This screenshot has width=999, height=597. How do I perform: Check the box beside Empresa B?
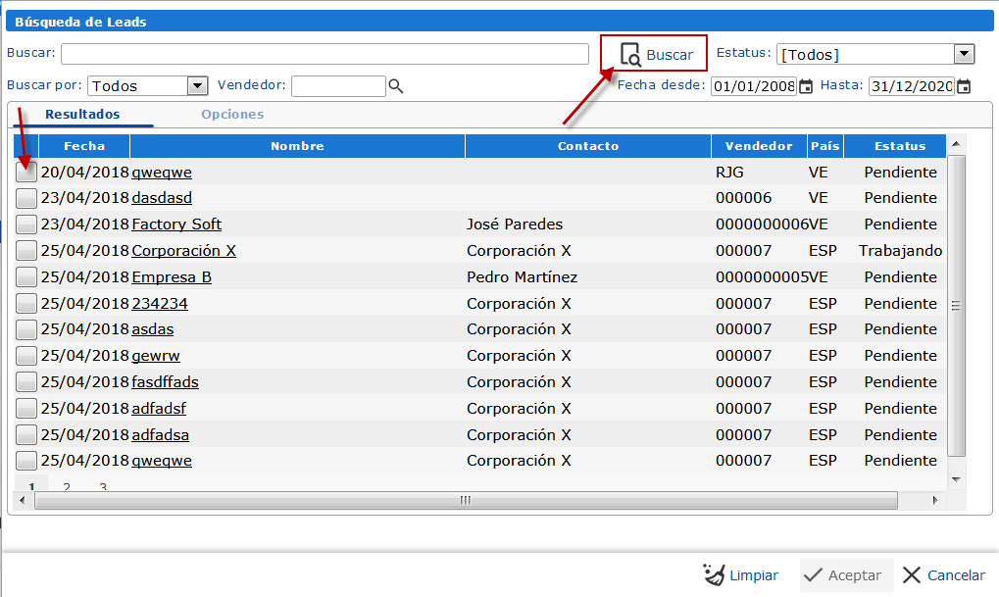coord(26,277)
